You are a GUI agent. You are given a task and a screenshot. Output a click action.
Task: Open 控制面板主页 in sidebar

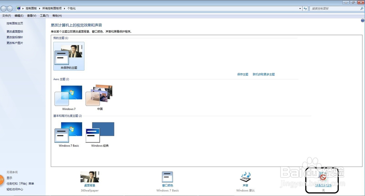[15, 23]
